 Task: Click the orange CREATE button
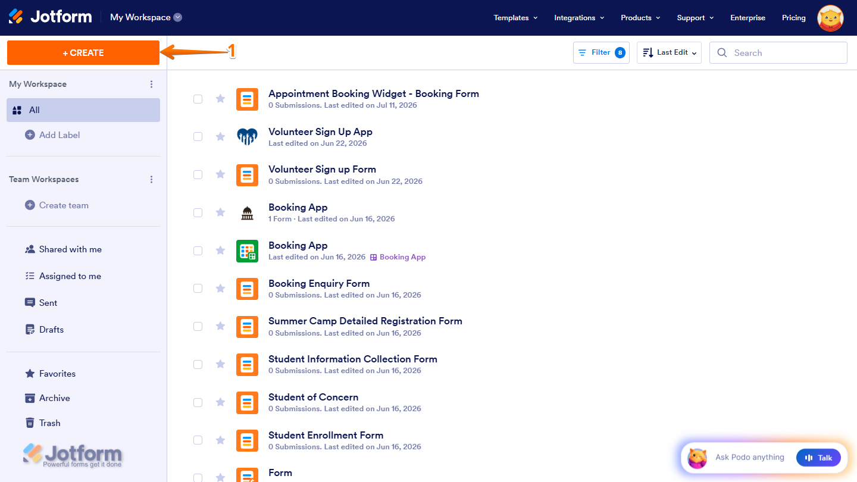83,52
